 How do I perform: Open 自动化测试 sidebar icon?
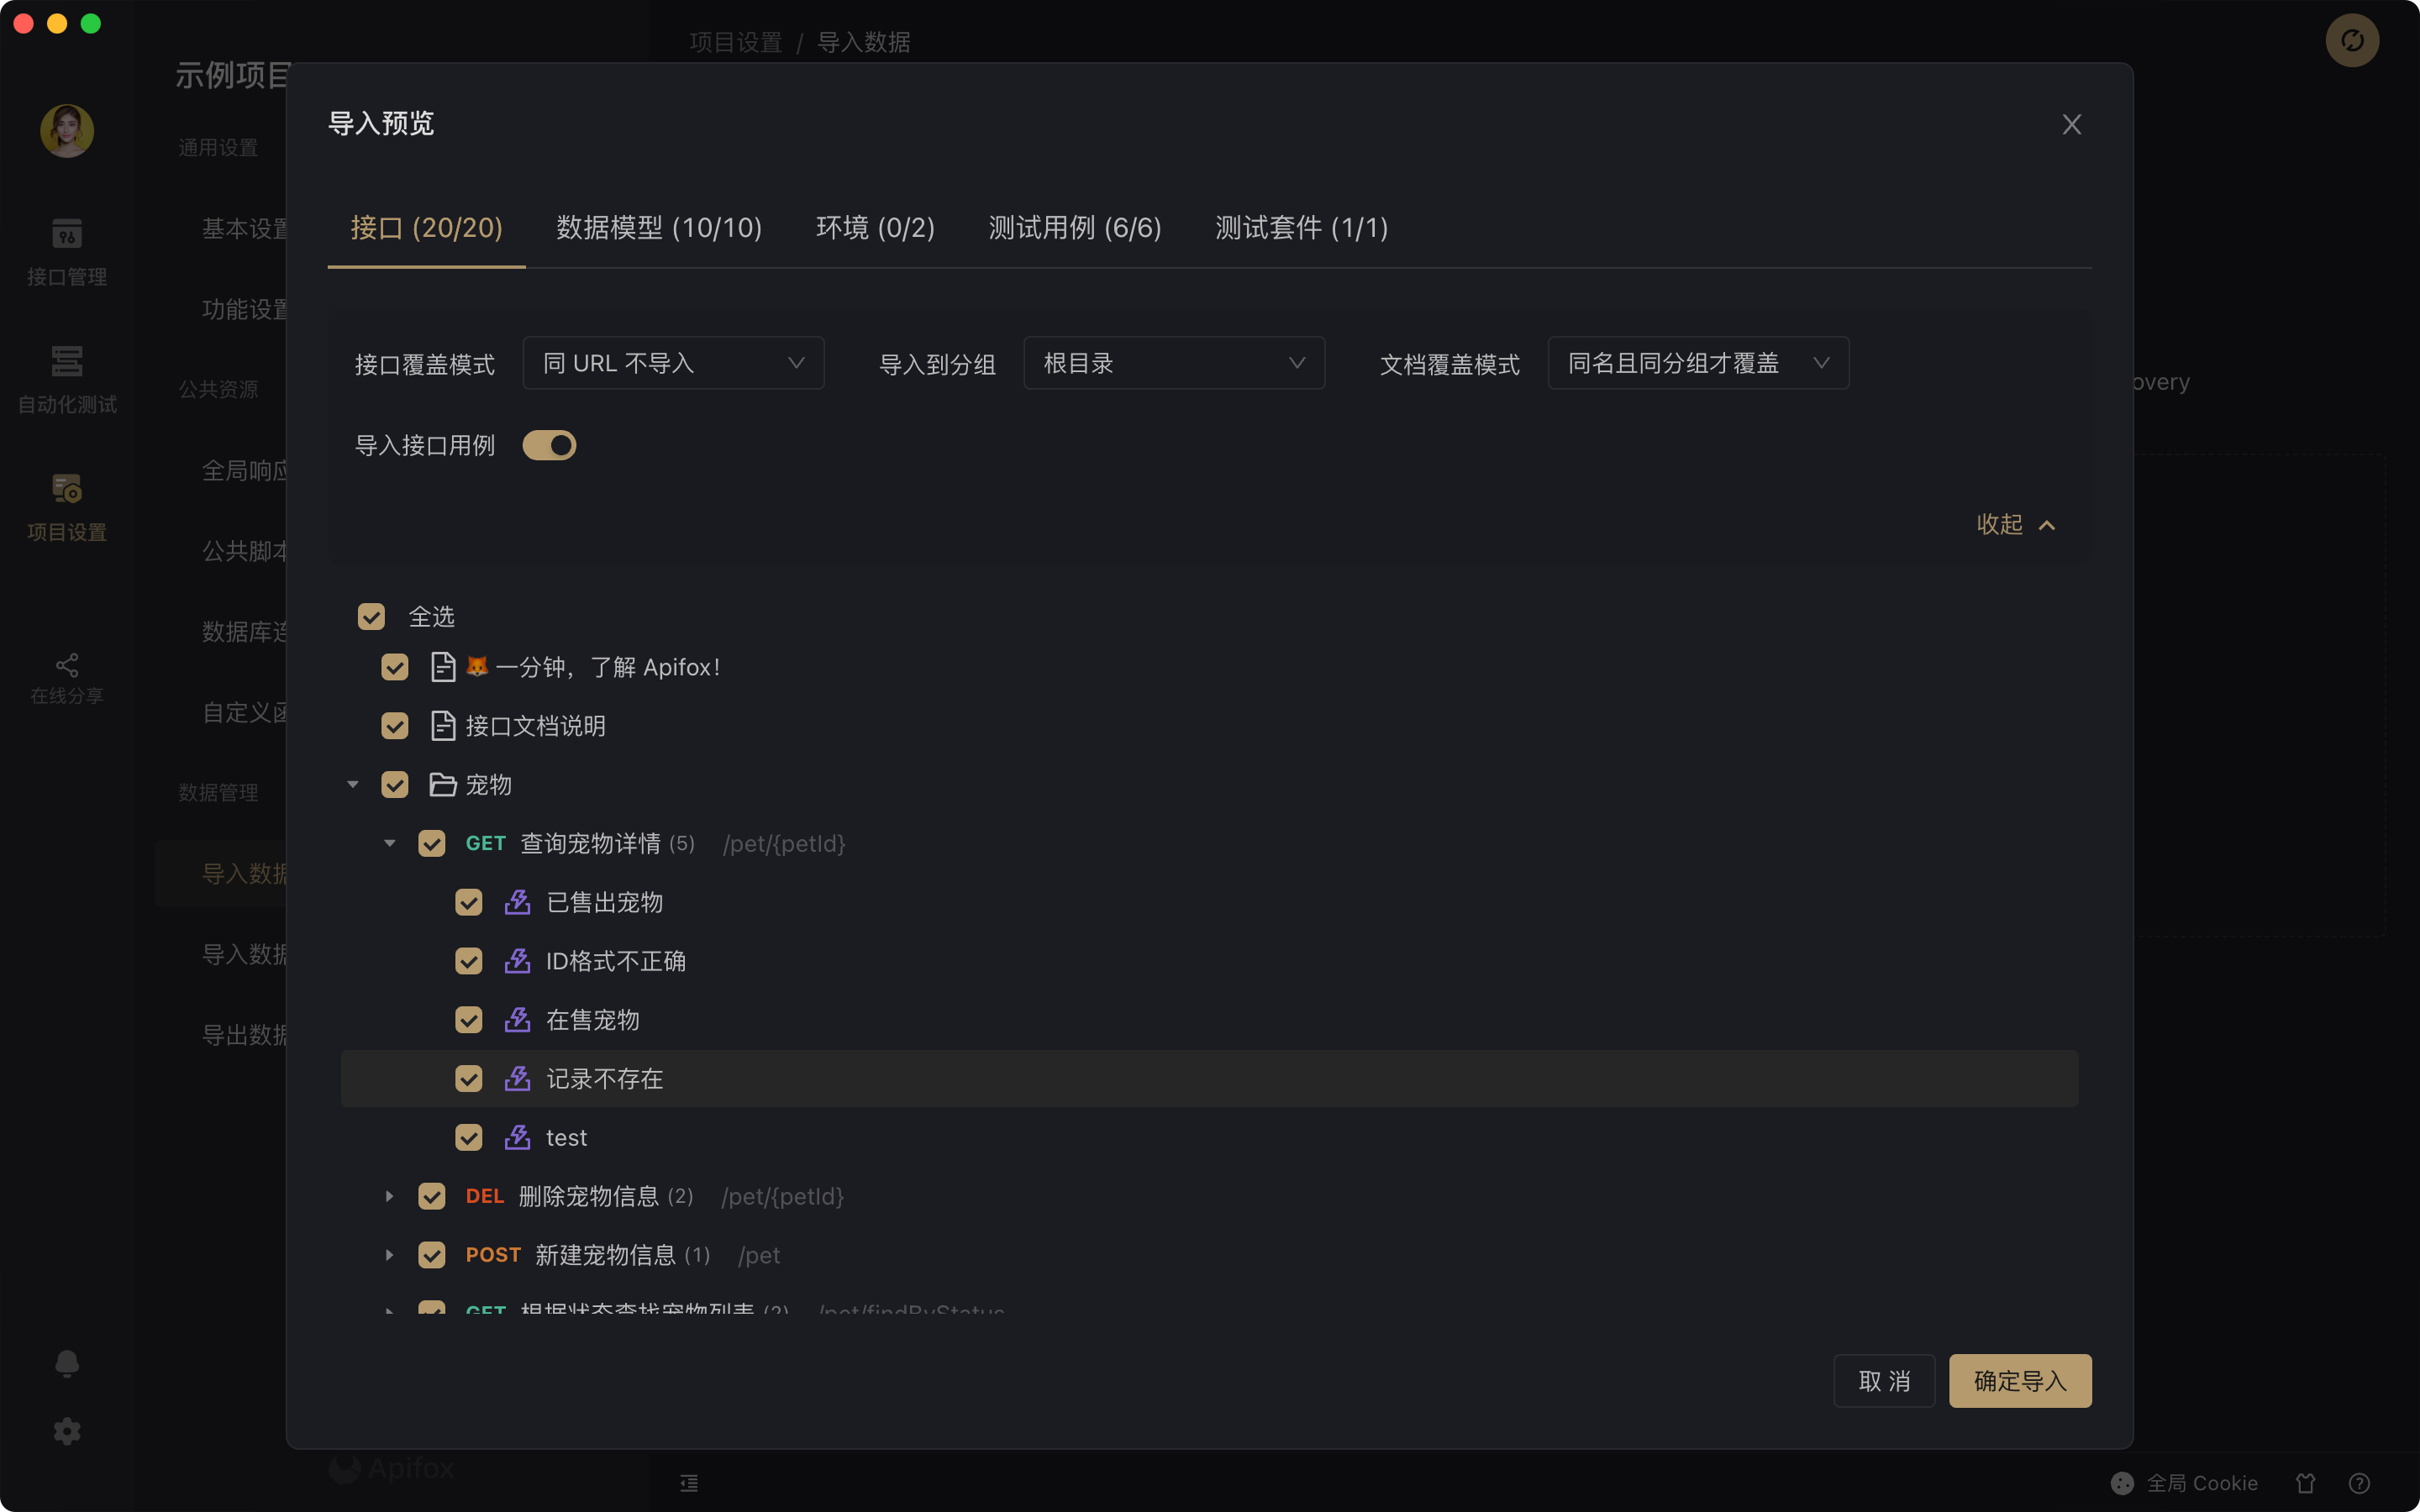click(67, 362)
